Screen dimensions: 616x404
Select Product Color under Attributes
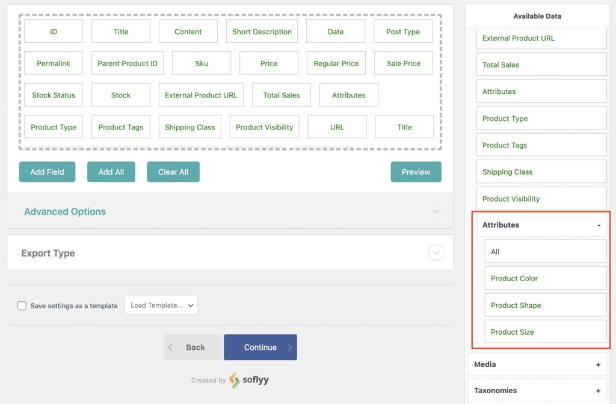[x=545, y=278]
